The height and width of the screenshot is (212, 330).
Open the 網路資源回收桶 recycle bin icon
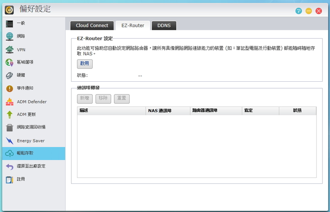10,128
